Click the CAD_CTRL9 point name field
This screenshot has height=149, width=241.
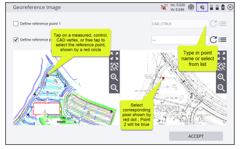[x=180, y=24]
